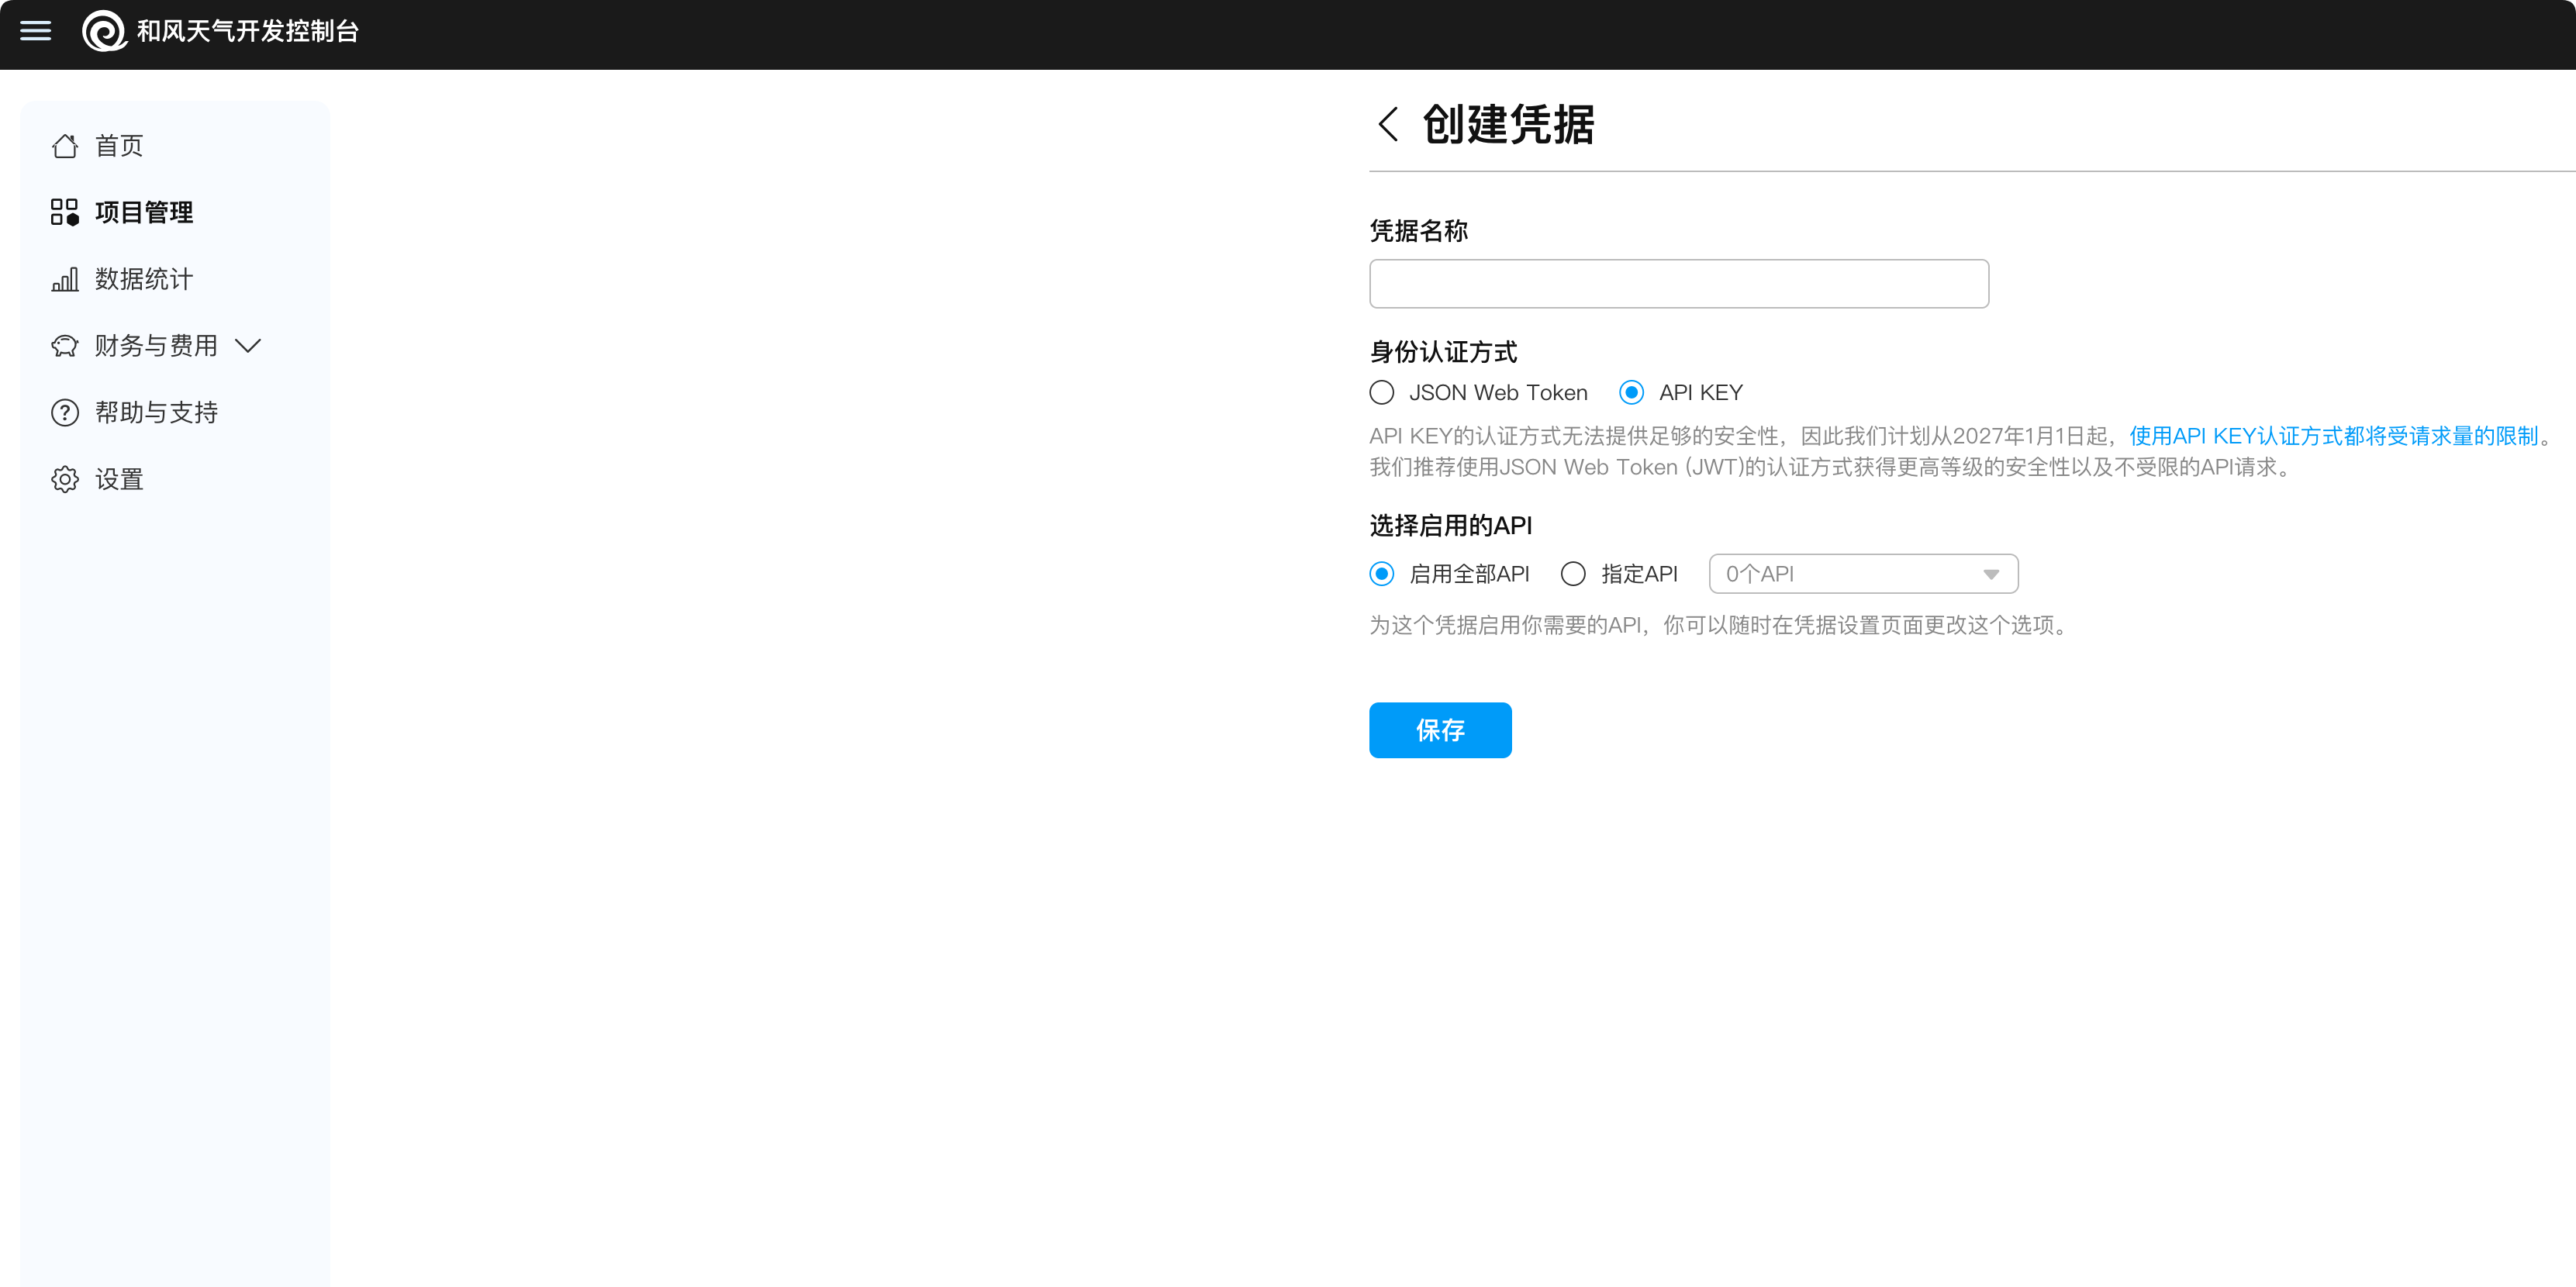Click the 保存 button
Image resolution: width=2576 pixels, height=1287 pixels.
[x=1439, y=730]
